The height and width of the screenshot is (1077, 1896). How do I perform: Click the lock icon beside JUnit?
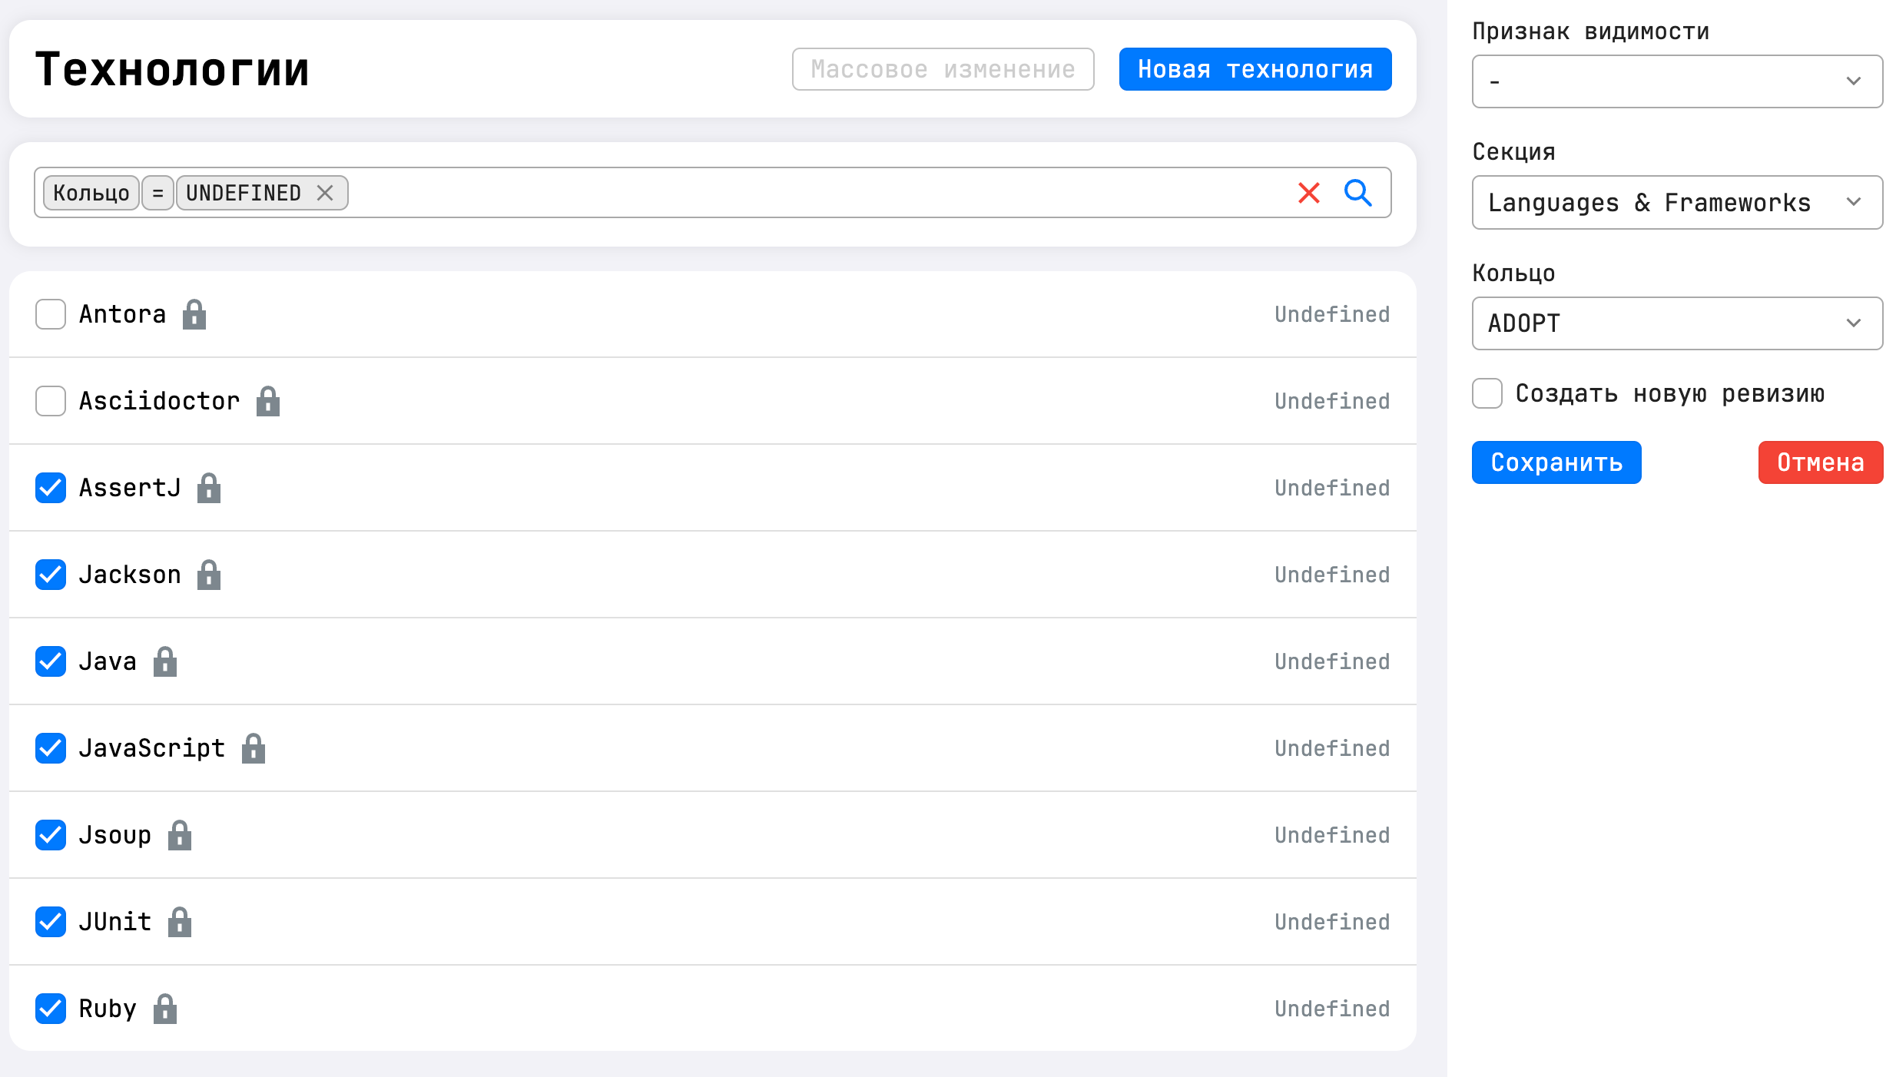pyautogui.click(x=180, y=922)
